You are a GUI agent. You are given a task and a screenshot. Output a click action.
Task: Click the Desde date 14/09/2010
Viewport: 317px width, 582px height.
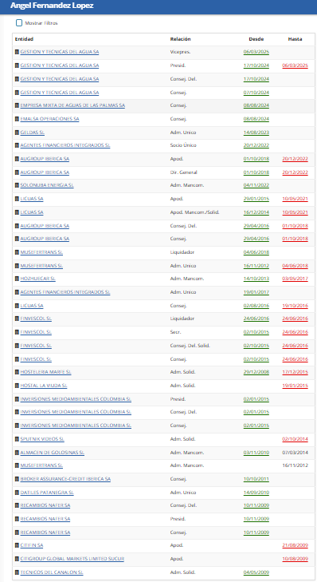coord(256,493)
